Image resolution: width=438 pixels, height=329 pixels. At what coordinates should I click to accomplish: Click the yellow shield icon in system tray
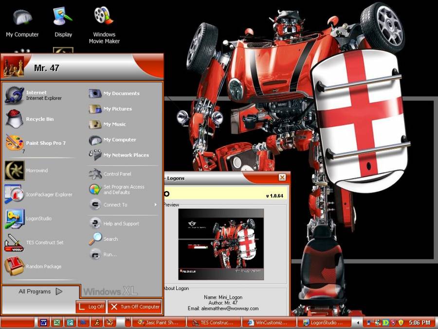[401, 323]
